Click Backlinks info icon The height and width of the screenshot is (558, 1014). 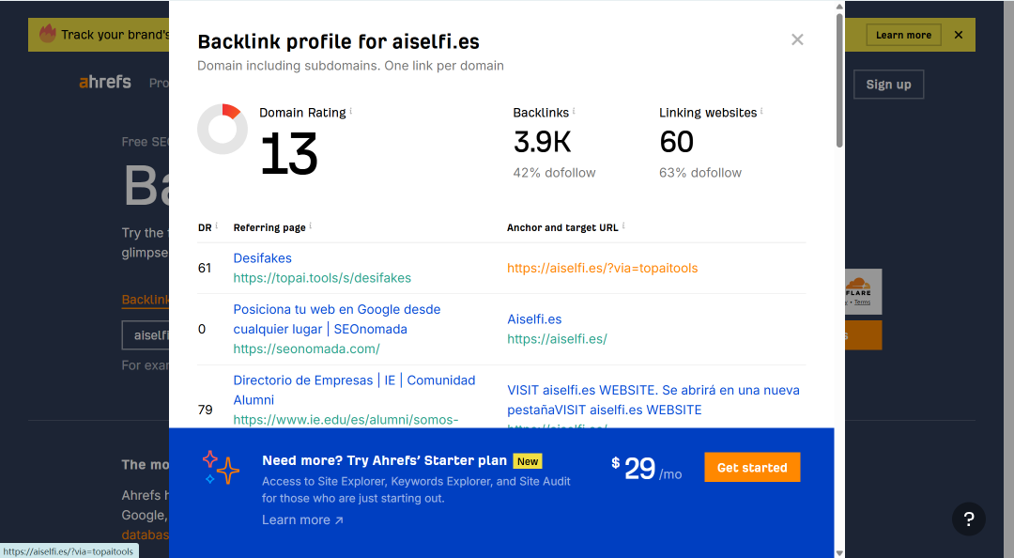574,112
